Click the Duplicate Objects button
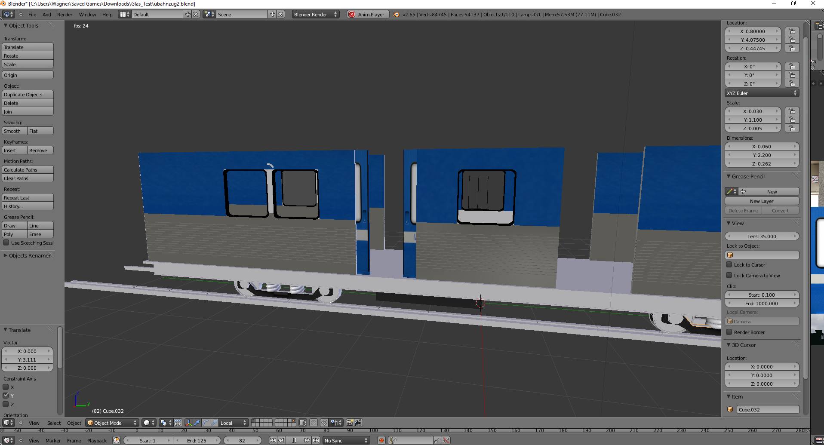Viewport: 824px width, 445px height. click(x=28, y=95)
